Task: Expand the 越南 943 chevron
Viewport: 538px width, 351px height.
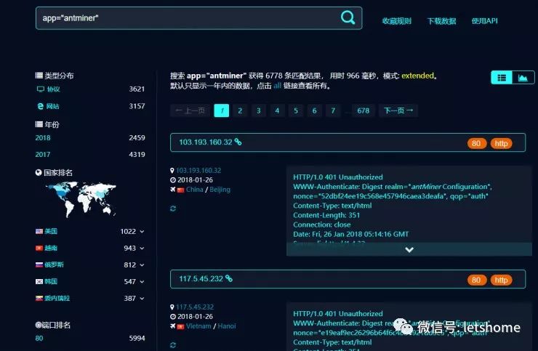Action: tap(142, 249)
